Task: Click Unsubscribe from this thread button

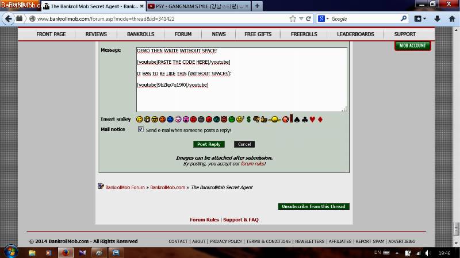Action: 313,206
